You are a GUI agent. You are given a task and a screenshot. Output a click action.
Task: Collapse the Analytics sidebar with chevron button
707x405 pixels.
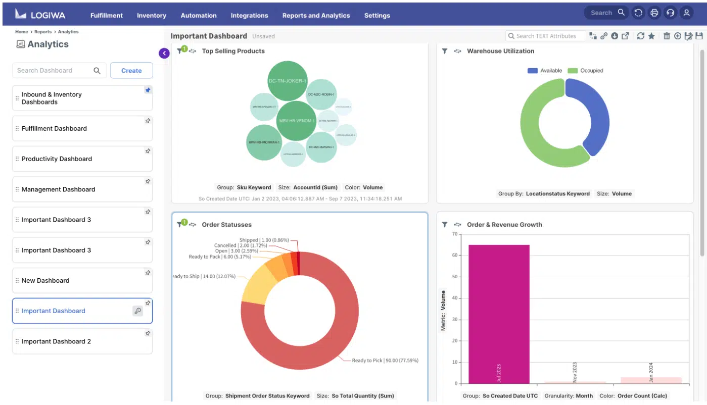[x=164, y=53]
